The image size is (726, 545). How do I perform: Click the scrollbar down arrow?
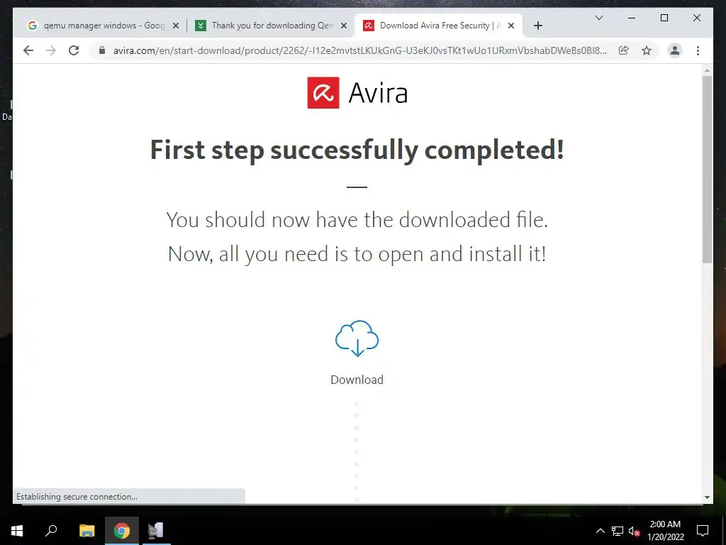tap(707, 497)
